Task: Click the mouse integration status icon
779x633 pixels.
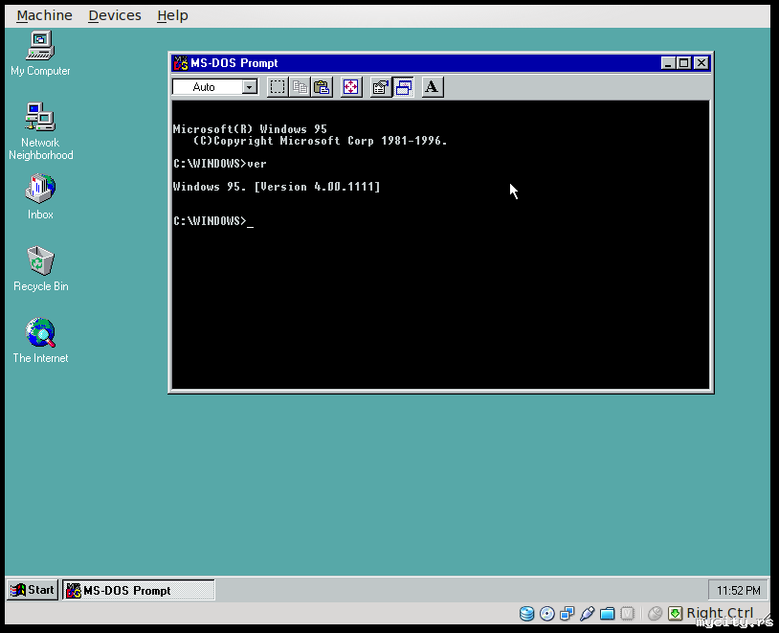Action: pyautogui.click(x=655, y=614)
